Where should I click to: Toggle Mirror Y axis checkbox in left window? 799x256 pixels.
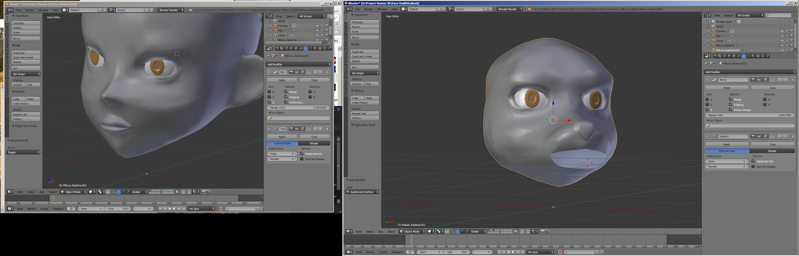point(269,97)
